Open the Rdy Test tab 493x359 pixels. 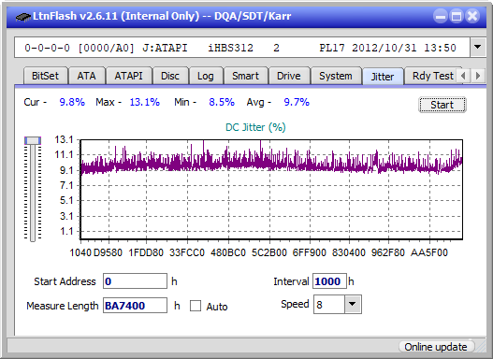(432, 76)
